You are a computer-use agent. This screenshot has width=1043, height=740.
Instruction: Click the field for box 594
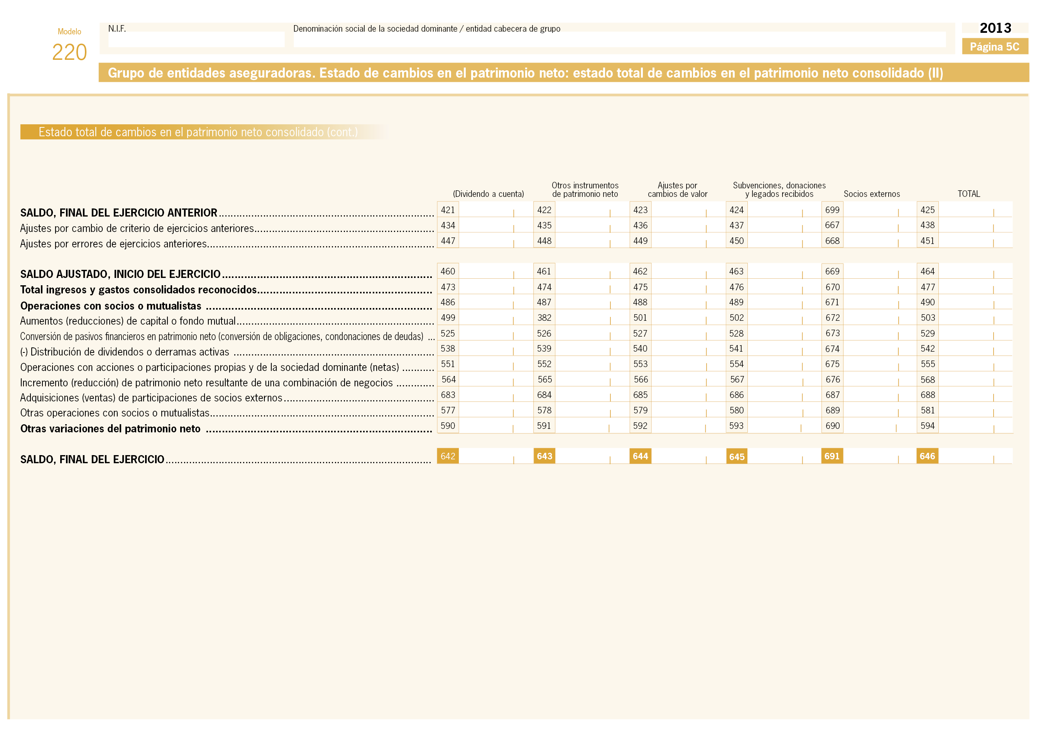(x=975, y=426)
